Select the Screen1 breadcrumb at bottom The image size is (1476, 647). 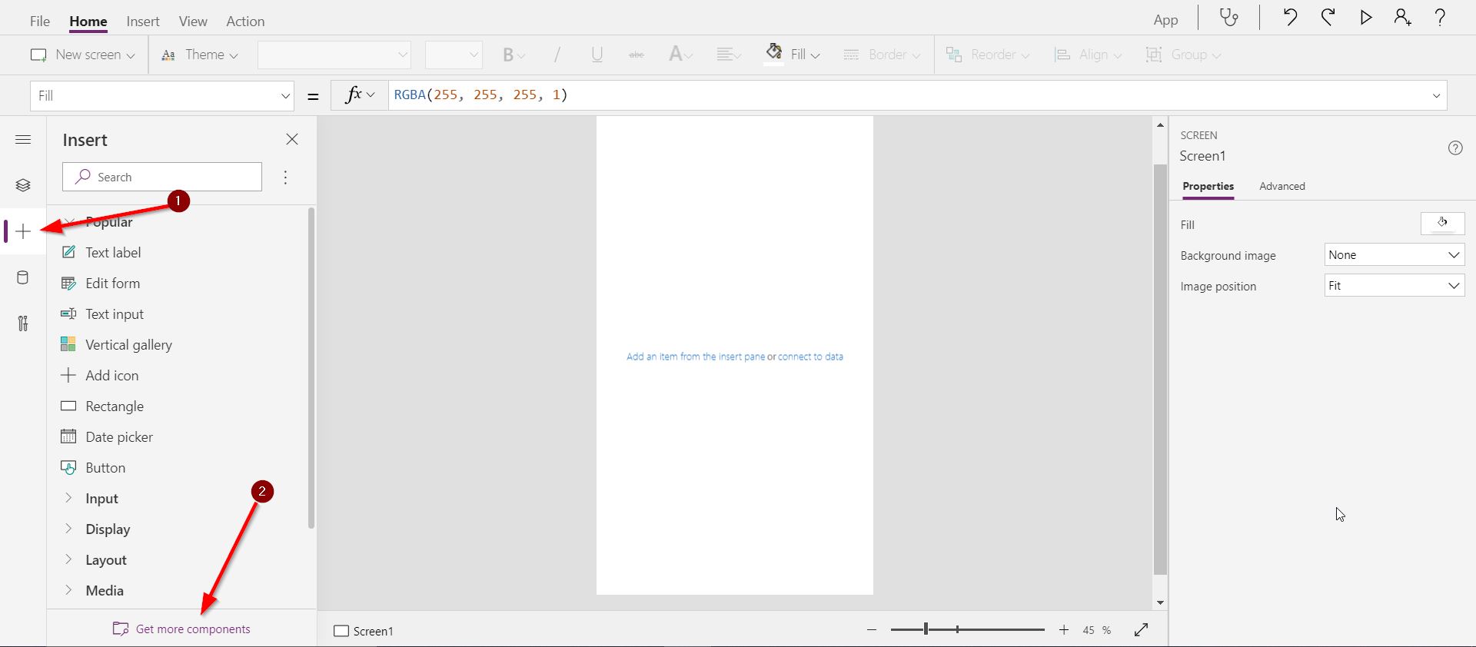364,631
